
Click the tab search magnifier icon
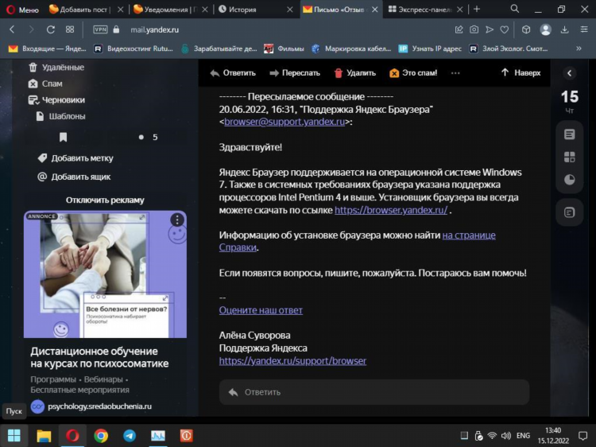[515, 9]
